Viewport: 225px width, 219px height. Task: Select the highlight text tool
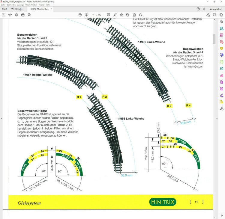115,15
